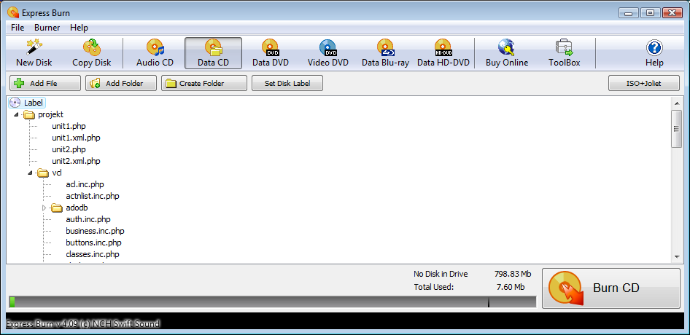This screenshot has height=335, width=690.
Task: Click the Burn CD button
Action: (611, 288)
